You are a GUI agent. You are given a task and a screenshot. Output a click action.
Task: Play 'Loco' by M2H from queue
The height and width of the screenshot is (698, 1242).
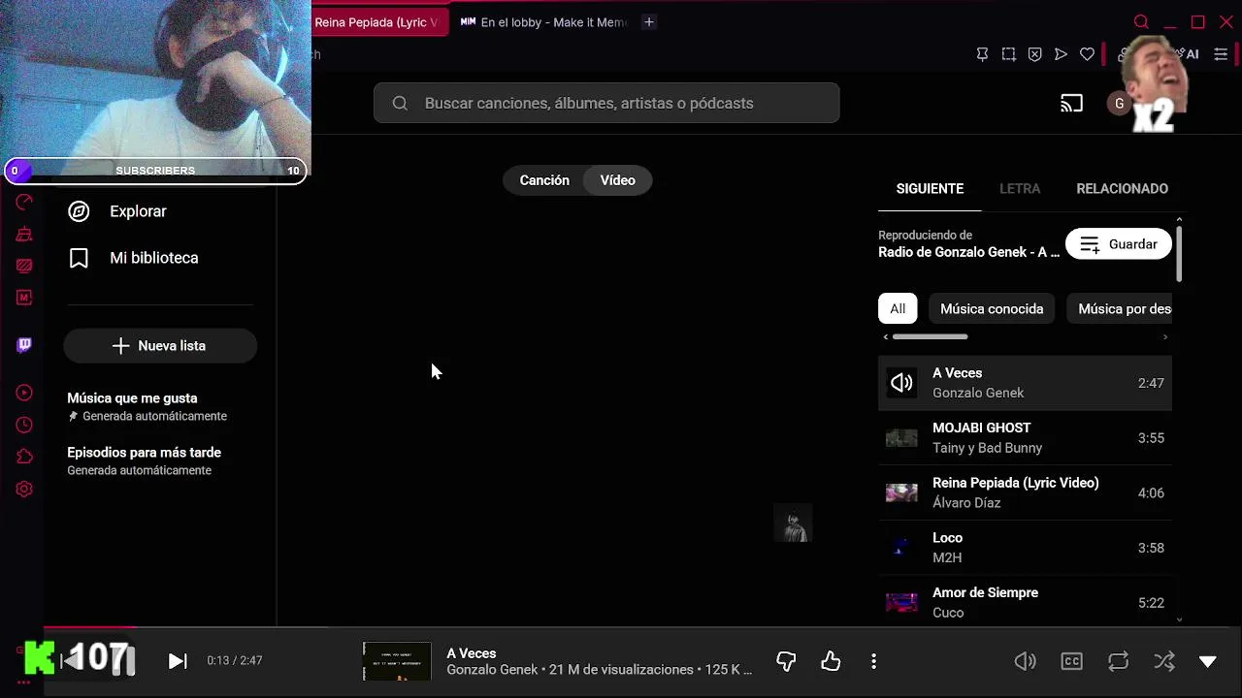pos(1025,548)
